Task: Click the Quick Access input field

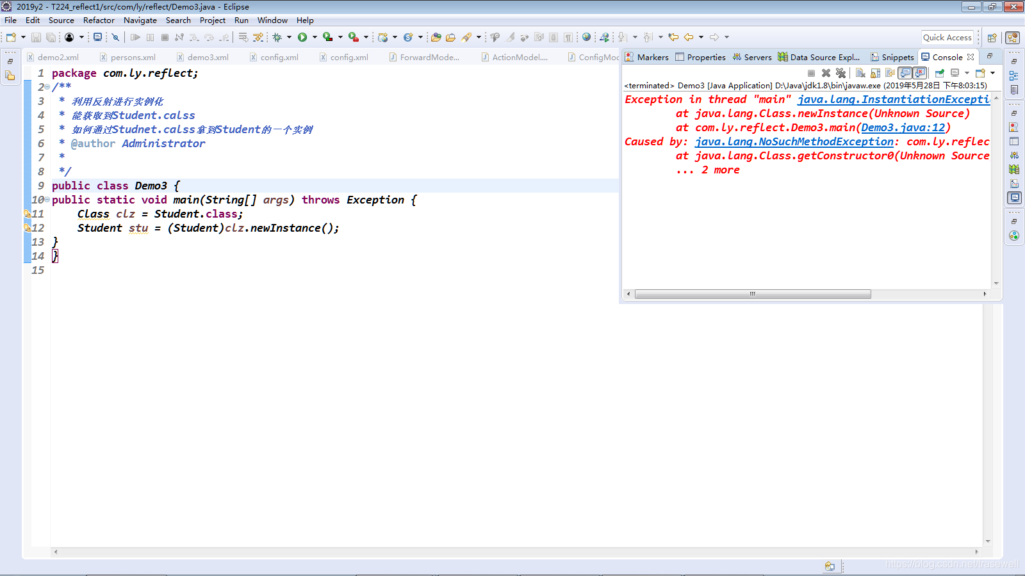Action: point(947,38)
